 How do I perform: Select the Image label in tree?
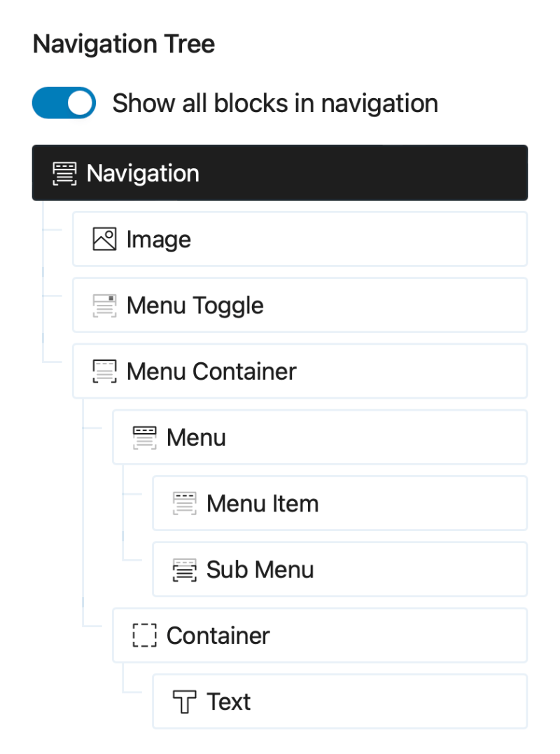(x=159, y=240)
